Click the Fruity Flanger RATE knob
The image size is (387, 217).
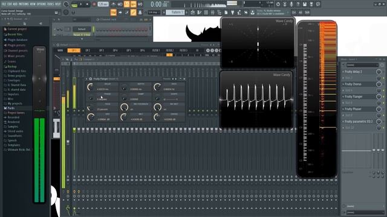pos(157,87)
